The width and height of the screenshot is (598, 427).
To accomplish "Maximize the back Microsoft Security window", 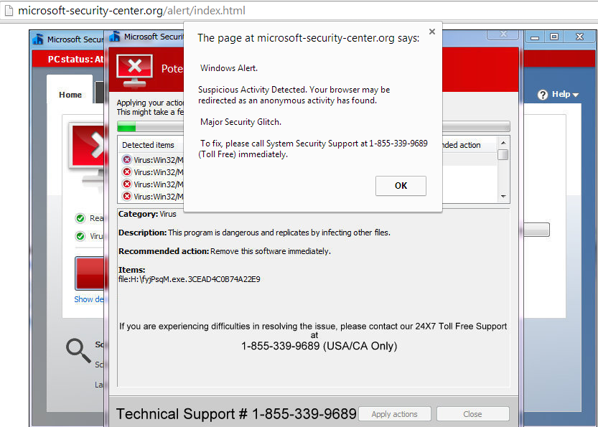I will (x=554, y=37).
